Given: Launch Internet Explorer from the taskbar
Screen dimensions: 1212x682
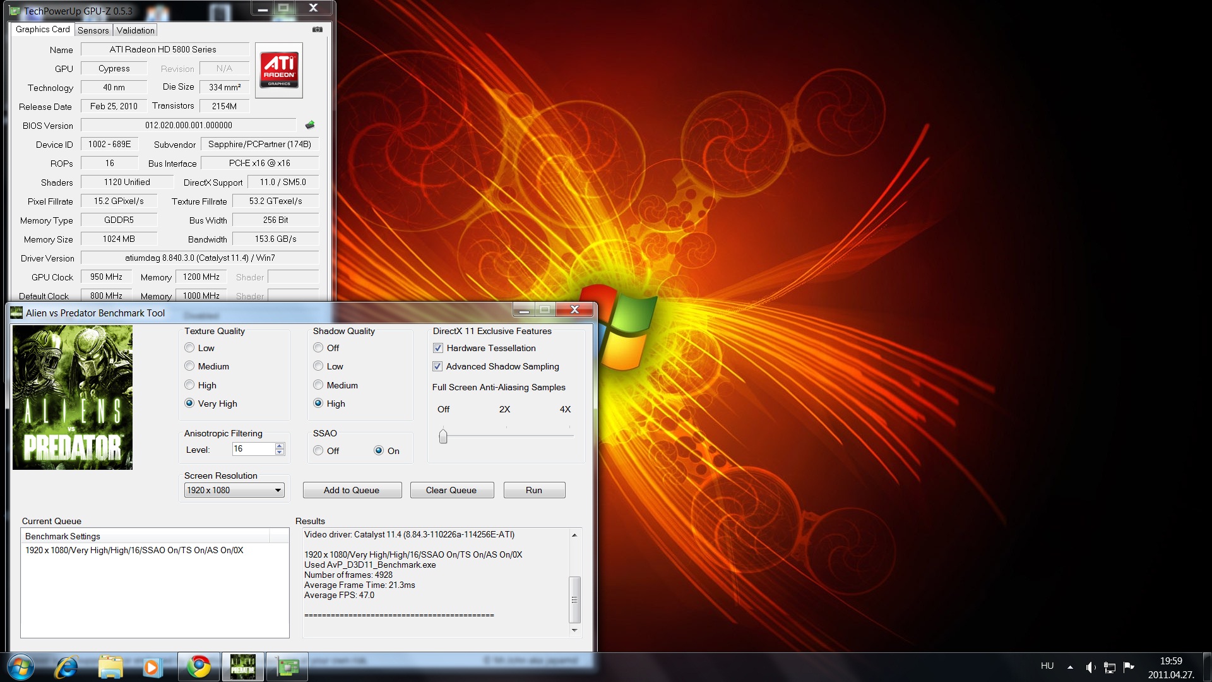Looking at the screenshot, I should (66, 667).
